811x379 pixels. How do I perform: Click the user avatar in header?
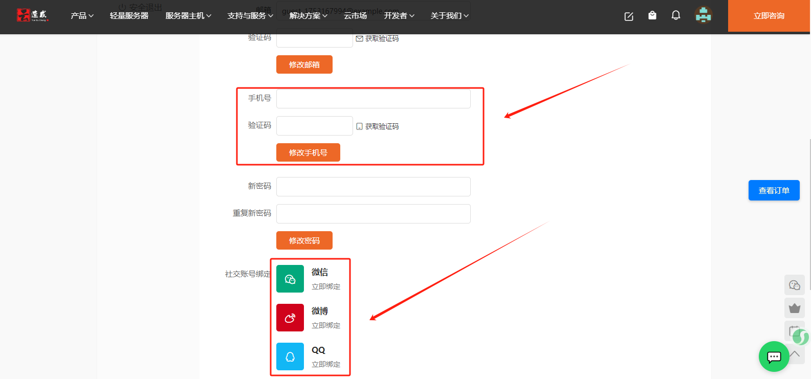pyautogui.click(x=704, y=15)
